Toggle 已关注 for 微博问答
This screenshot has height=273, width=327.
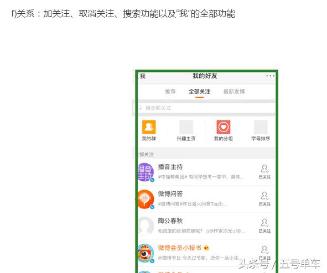264,199
